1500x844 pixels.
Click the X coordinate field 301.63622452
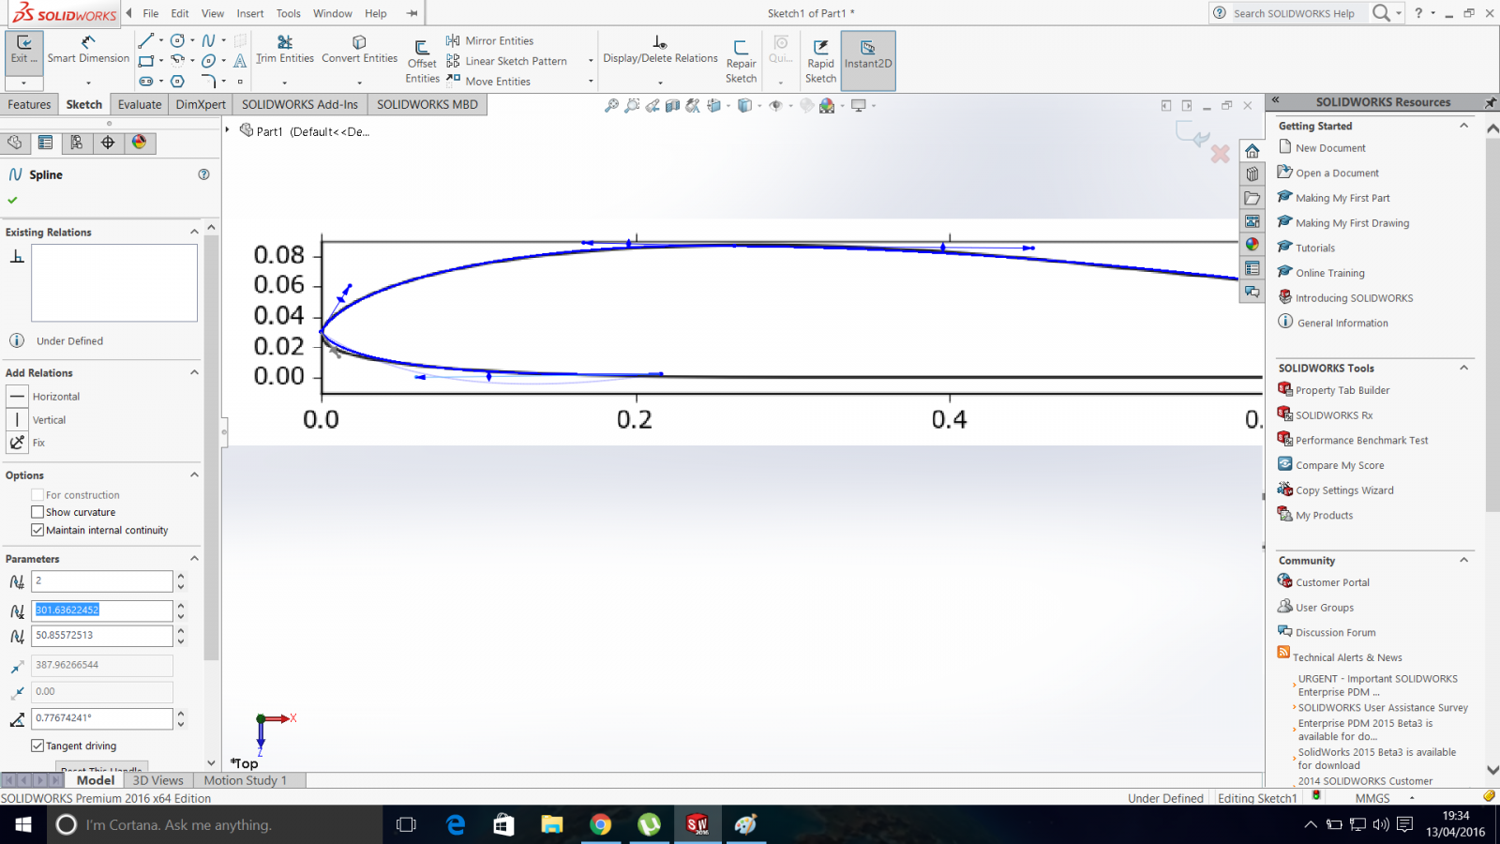click(101, 610)
